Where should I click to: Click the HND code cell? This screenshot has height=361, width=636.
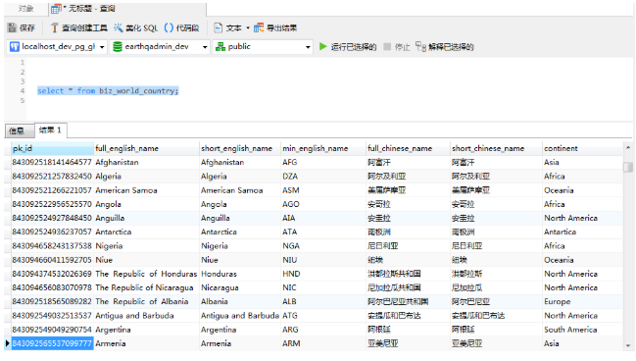323,274
